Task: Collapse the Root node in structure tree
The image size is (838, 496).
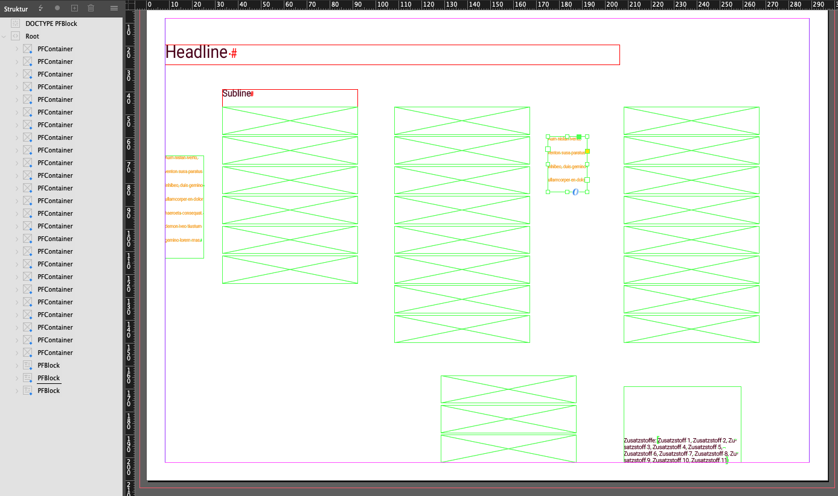Action: [5, 36]
